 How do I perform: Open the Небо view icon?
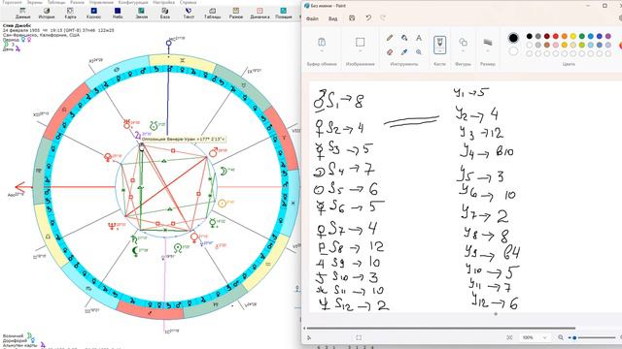[118, 13]
